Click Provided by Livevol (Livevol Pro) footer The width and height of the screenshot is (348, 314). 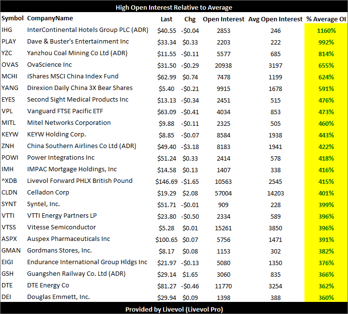[x=174, y=309]
